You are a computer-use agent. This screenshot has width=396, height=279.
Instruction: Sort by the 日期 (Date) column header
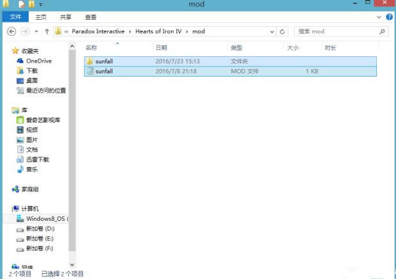[162, 48]
